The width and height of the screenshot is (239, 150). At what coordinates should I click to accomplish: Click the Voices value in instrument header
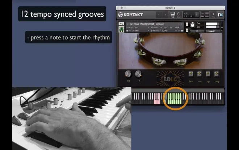click(x=161, y=27)
